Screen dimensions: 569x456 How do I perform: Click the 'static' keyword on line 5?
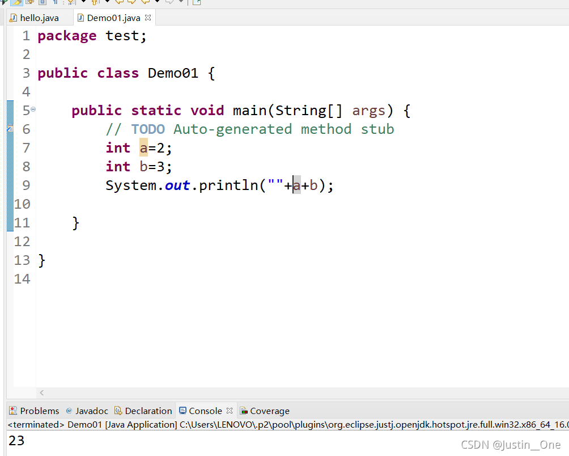[x=156, y=111]
